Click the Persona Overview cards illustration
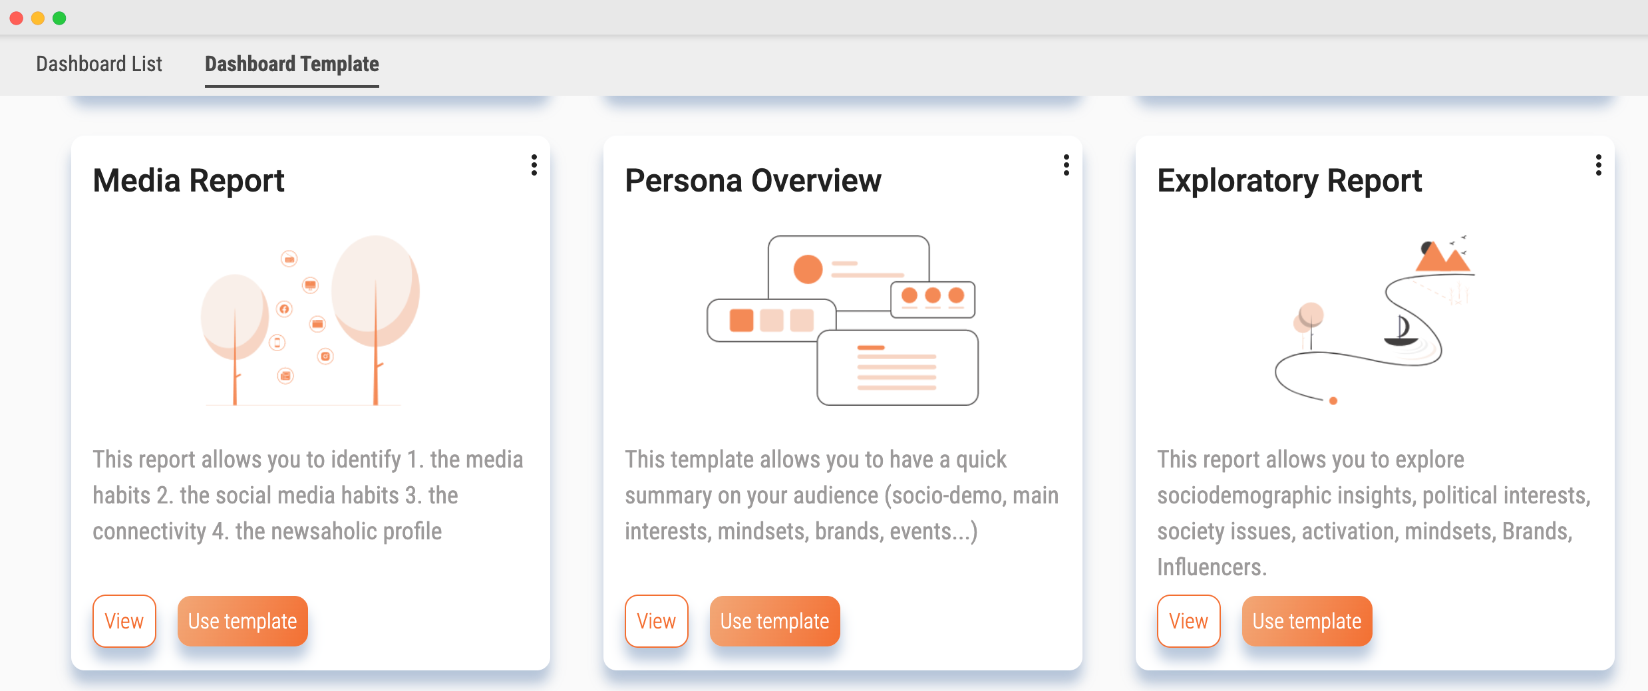 click(842, 319)
